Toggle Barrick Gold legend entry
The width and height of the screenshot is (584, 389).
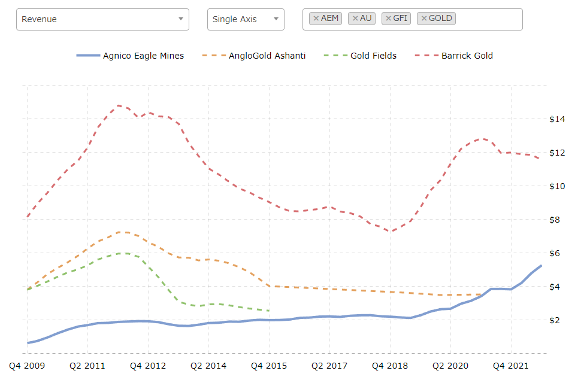coord(453,56)
